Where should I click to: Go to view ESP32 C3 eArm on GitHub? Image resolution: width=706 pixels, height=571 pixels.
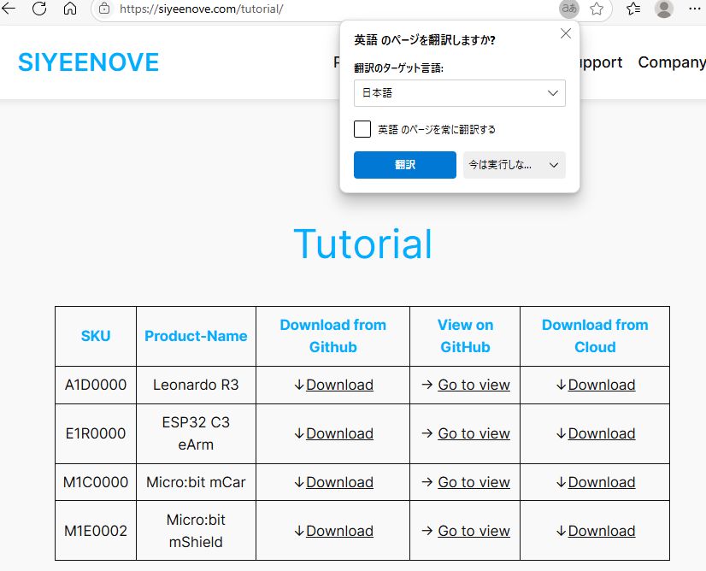click(474, 433)
